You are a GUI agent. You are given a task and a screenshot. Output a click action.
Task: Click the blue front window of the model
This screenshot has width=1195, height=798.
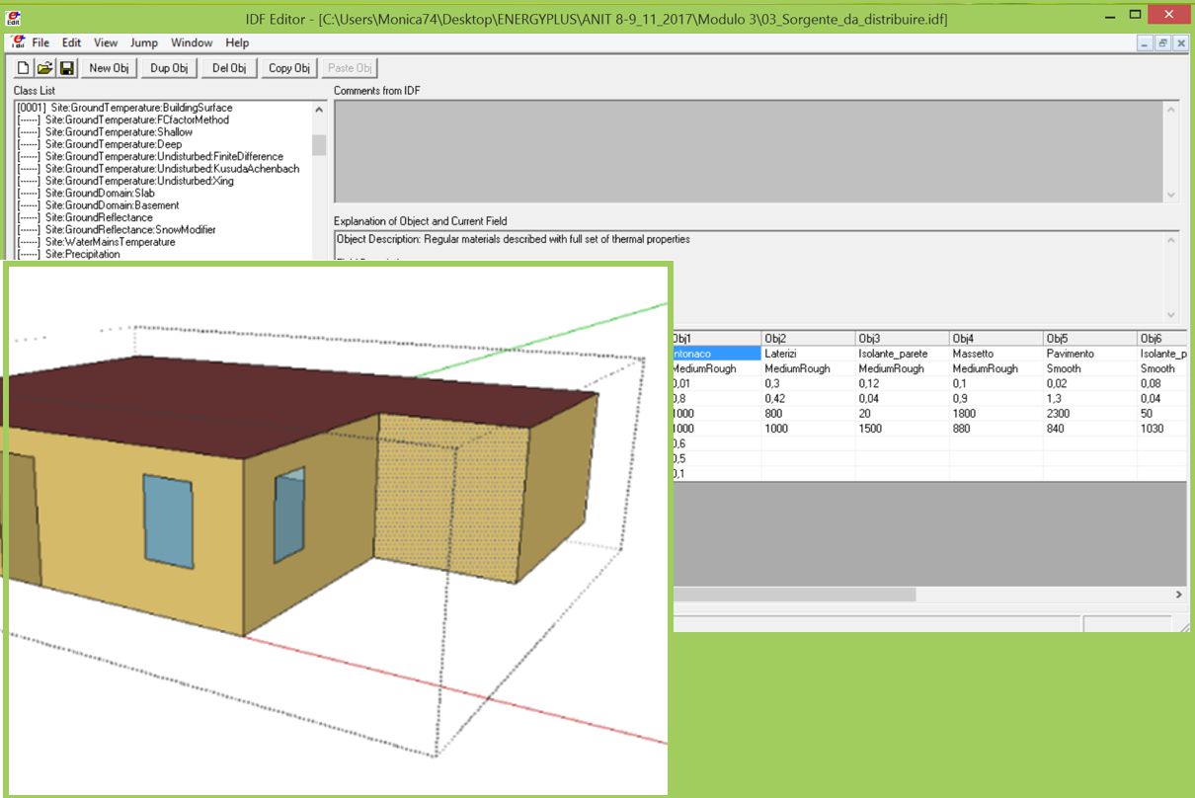(168, 520)
